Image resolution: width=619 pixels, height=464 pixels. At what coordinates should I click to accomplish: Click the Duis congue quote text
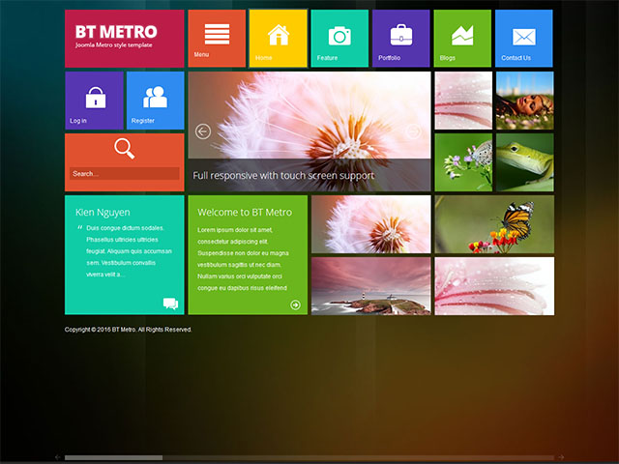[129, 251]
